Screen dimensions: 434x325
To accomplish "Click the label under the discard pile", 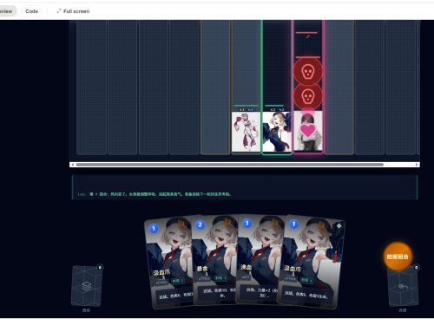I will tap(403, 310).
